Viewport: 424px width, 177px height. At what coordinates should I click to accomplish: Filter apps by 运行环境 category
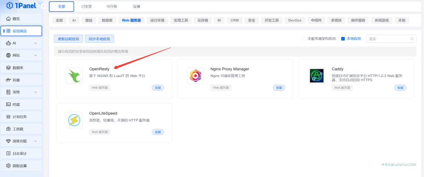[x=157, y=20]
